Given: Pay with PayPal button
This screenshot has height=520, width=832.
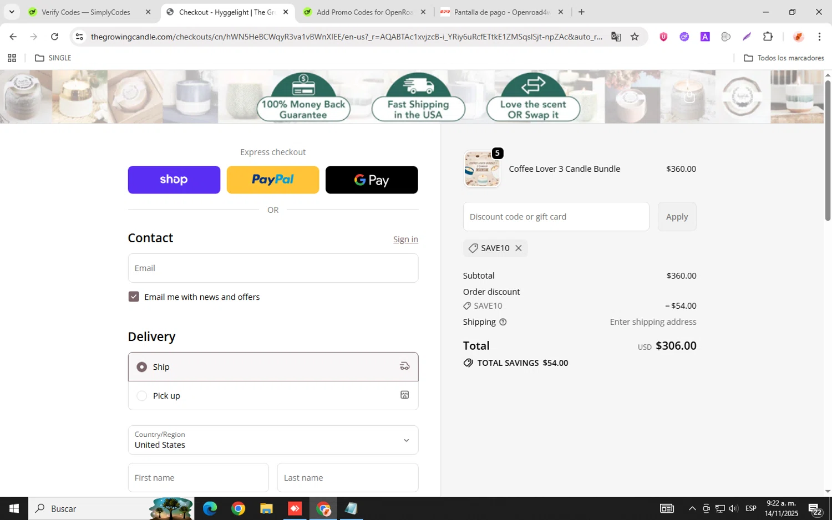Looking at the screenshot, I should 273,180.
